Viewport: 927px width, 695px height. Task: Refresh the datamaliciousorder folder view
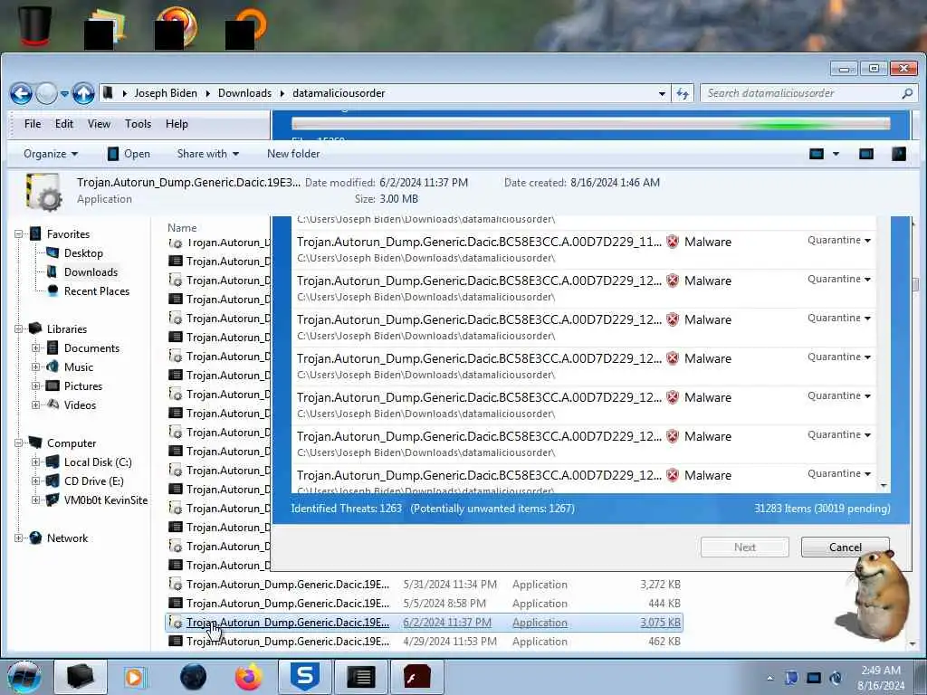pyautogui.click(x=683, y=93)
